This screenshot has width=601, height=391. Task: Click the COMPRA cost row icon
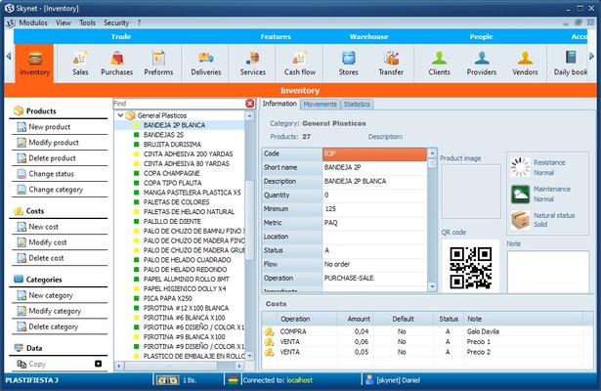point(270,331)
